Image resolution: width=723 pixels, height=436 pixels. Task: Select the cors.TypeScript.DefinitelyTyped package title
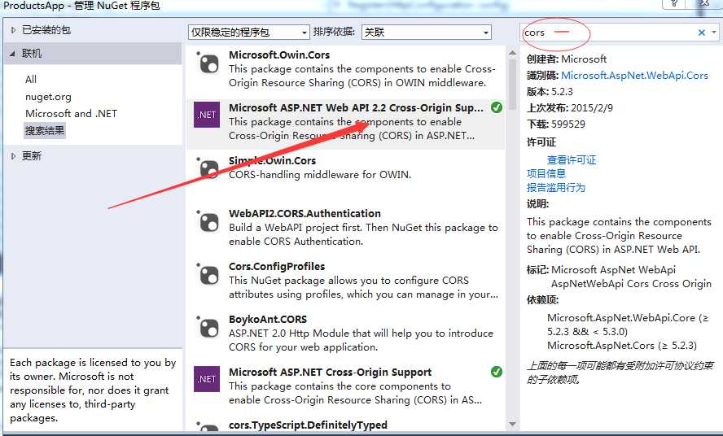(x=308, y=425)
